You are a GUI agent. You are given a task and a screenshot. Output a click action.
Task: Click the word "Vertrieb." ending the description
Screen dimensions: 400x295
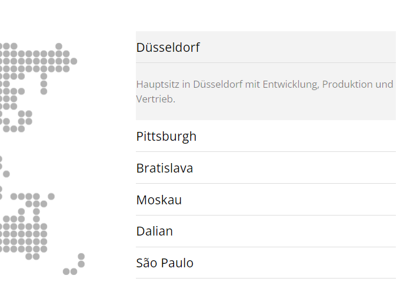pos(155,99)
